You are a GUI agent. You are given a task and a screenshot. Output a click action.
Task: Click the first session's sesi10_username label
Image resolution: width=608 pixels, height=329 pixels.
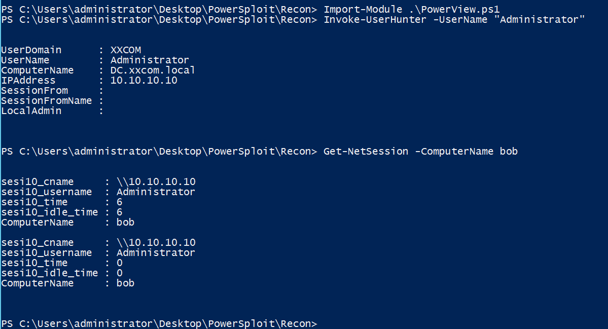tap(47, 192)
